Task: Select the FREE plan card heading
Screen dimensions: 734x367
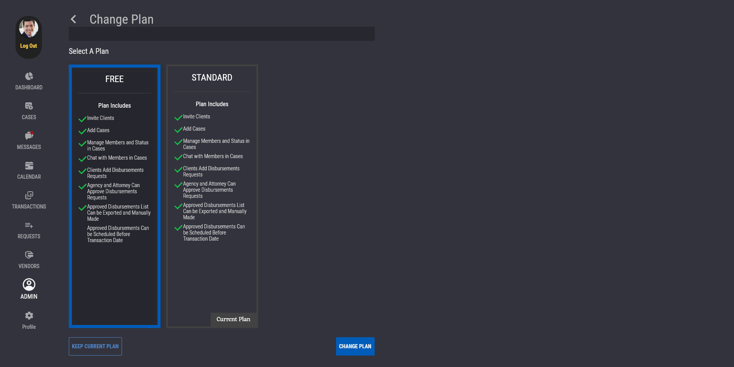Action: (x=114, y=79)
